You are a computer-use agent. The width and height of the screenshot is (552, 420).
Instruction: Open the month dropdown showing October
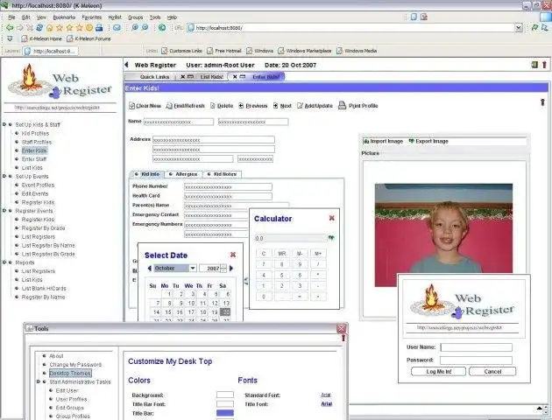point(193,268)
